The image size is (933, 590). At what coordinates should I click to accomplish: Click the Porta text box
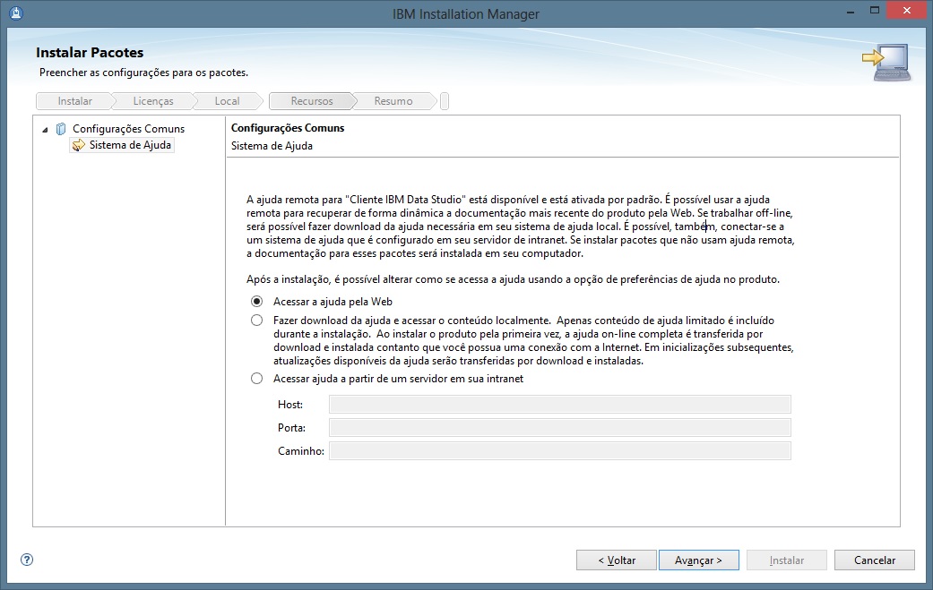tap(560, 427)
